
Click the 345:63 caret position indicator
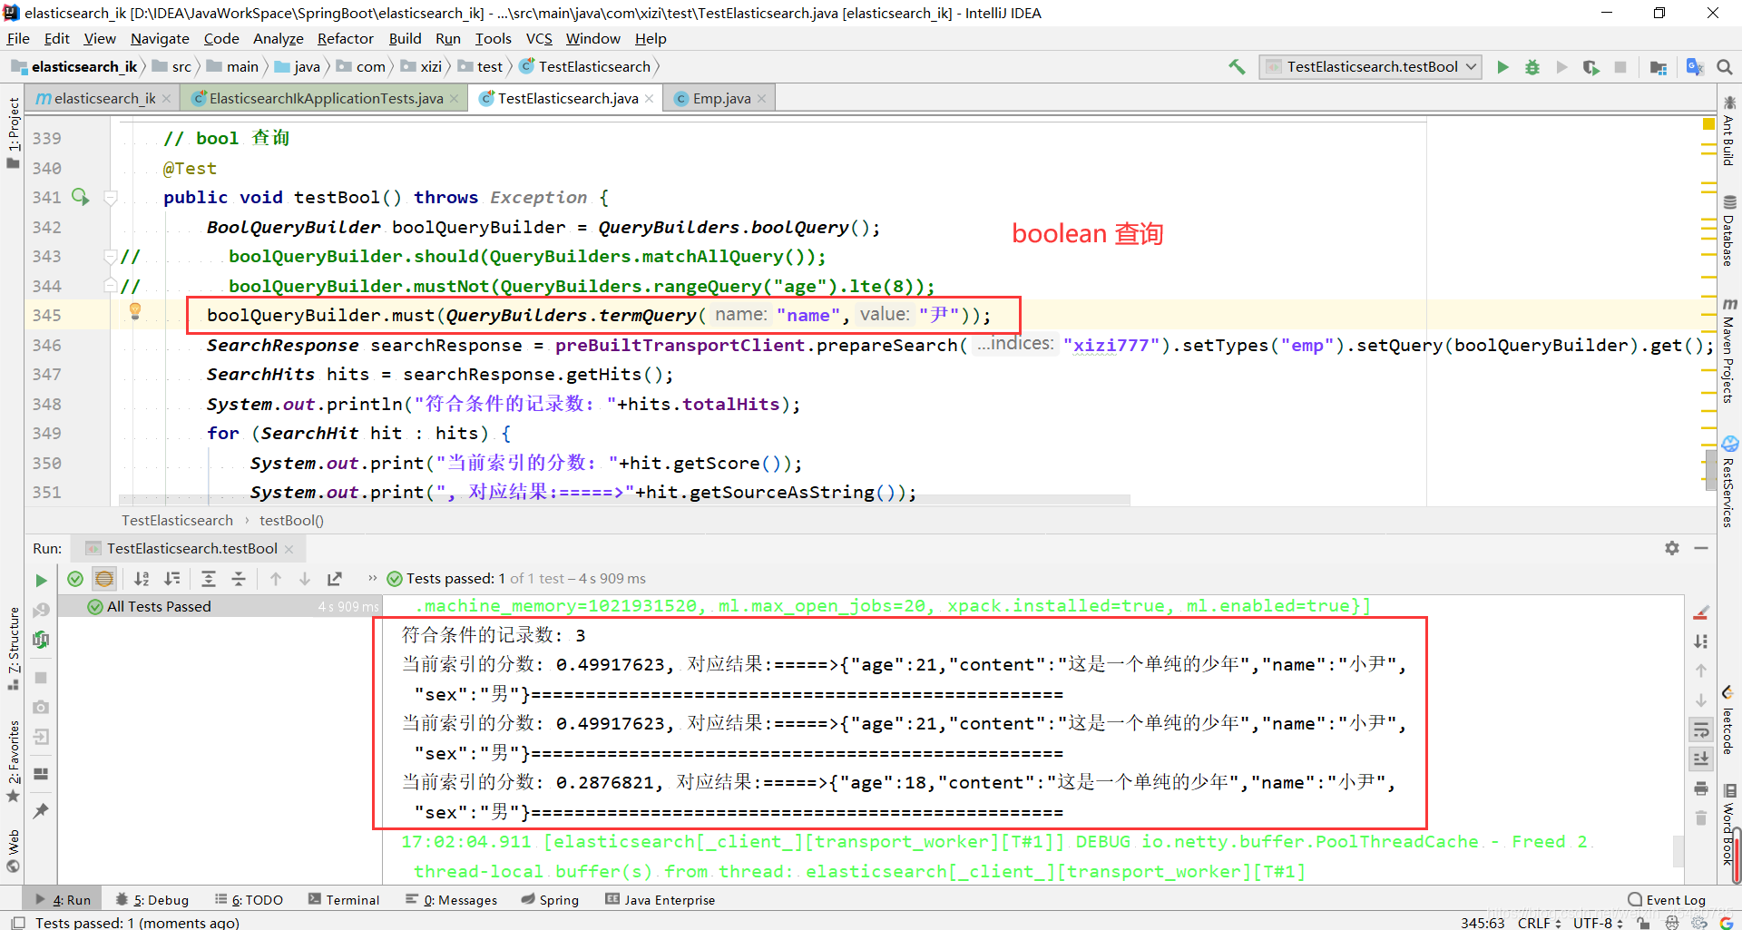click(x=1483, y=923)
